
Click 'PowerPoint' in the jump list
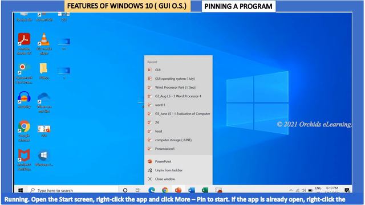[x=179, y=161]
